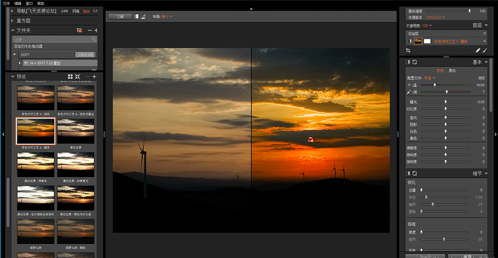Open the 文件 menu
Viewport: 498px width, 258px height.
pos(7,4)
